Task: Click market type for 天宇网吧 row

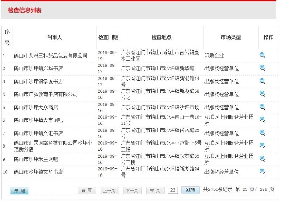Action: coord(229,120)
